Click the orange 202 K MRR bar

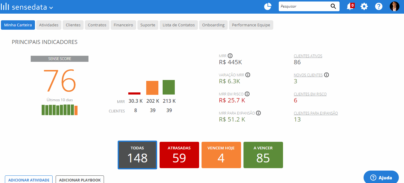152,88
